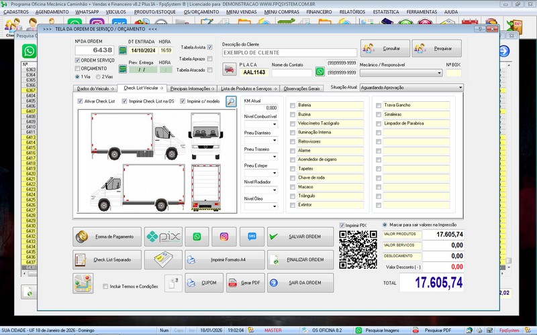Enable Incluir Termos e Condições checkbox
The width and height of the screenshot is (537, 335).
click(105, 286)
